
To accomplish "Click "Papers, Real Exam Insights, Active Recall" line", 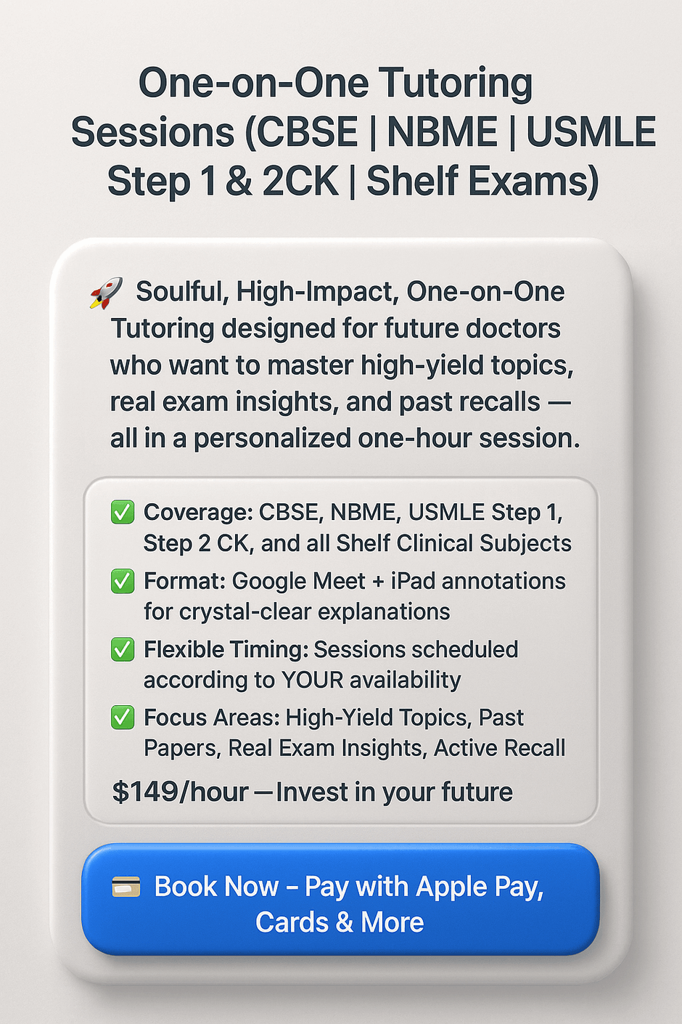I will pyautogui.click(x=354, y=748).
